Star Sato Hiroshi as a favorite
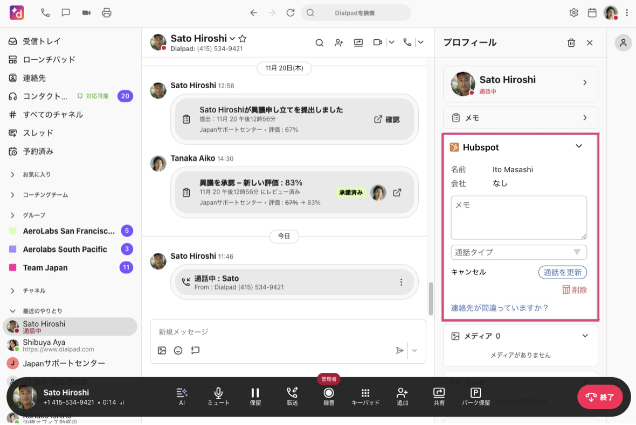The image size is (636, 425). tap(243, 39)
